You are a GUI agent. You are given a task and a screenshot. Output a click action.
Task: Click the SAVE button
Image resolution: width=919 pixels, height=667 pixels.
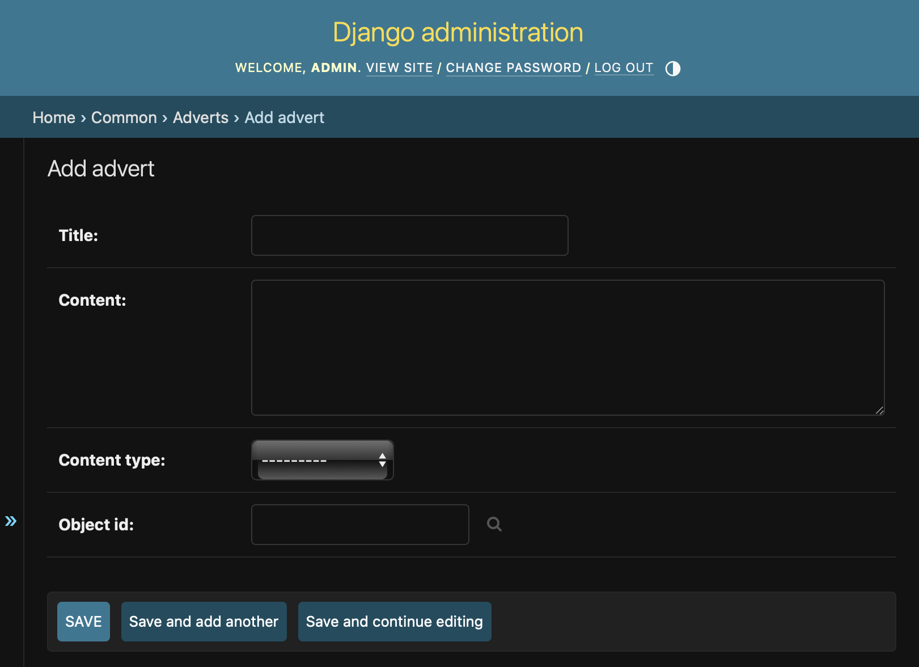pyautogui.click(x=83, y=622)
